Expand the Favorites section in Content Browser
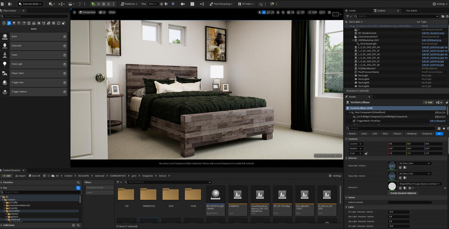Image resolution: width=449 pixels, height=229 pixels. click(x=8, y=183)
